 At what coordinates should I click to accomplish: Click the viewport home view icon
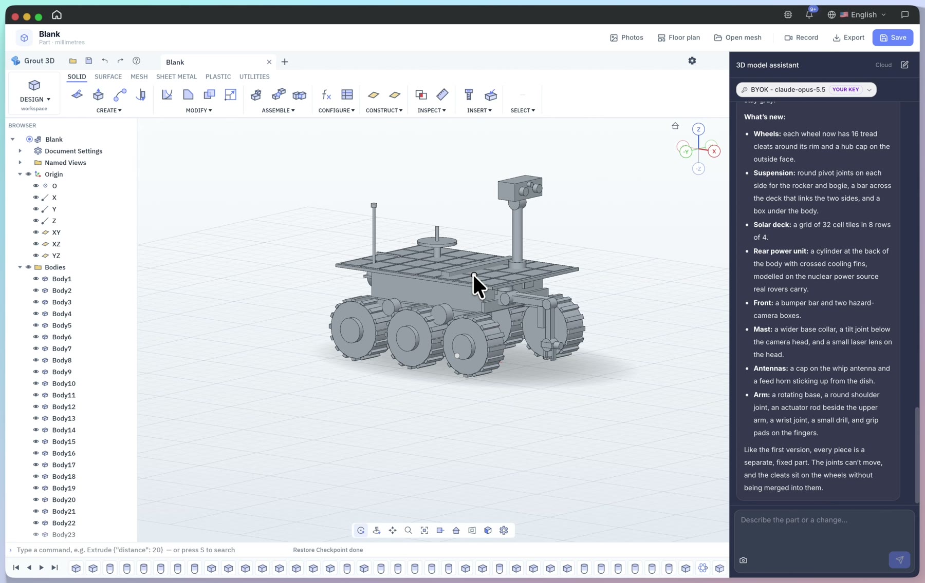pos(675,126)
